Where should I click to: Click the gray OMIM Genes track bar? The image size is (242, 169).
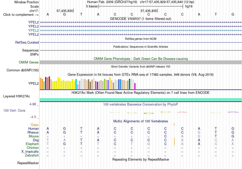tap(141, 62)
